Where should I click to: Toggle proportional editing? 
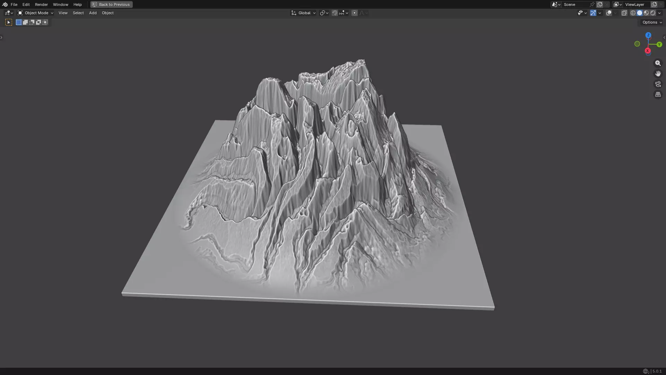(x=355, y=13)
